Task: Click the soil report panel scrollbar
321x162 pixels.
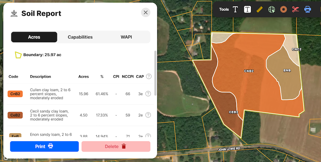Action: 155,72
